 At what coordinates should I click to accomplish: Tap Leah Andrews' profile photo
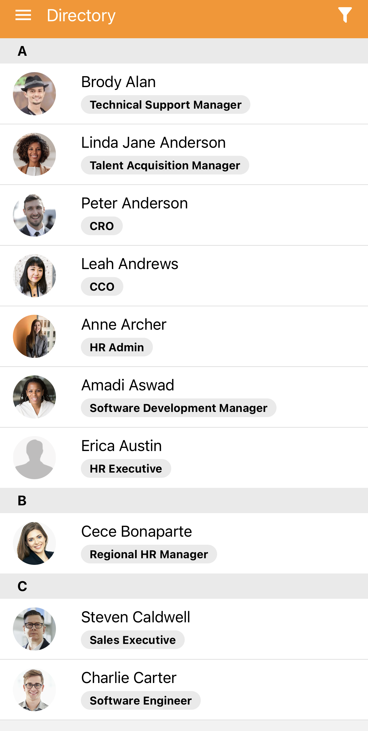click(x=34, y=276)
